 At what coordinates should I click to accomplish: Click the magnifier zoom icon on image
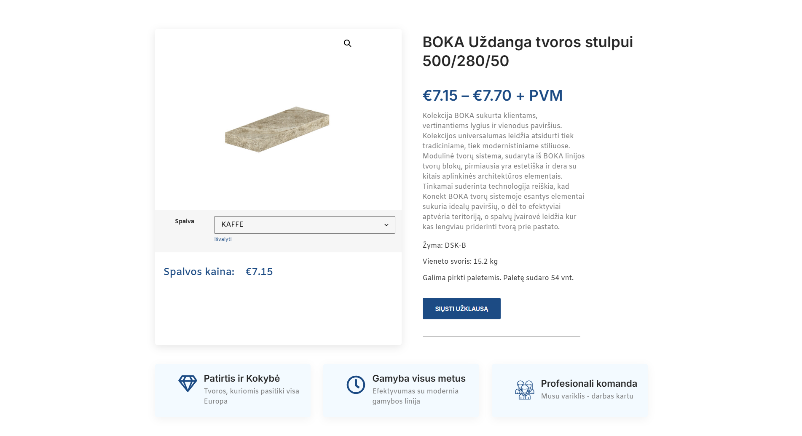(x=347, y=43)
